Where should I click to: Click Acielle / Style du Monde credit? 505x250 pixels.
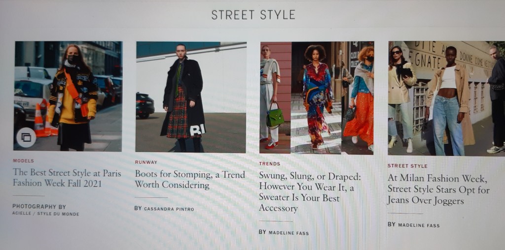(45, 214)
